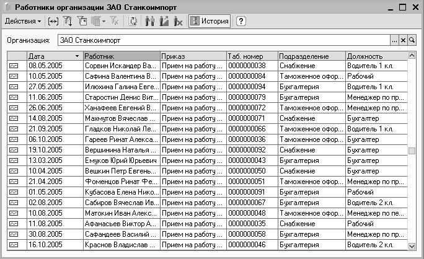The height and width of the screenshot is (259, 424).
Task: Click tab number 0000000066
Action: click(x=252, y=129)
